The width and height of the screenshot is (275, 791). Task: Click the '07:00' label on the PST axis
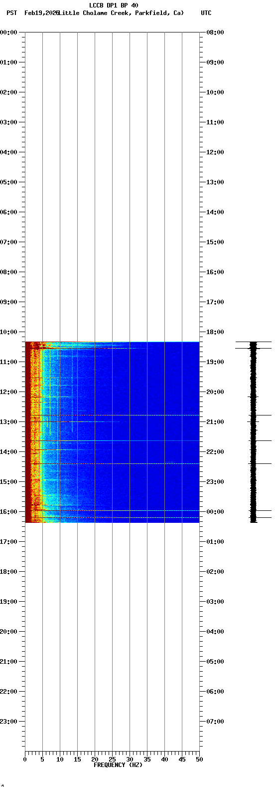9,242
